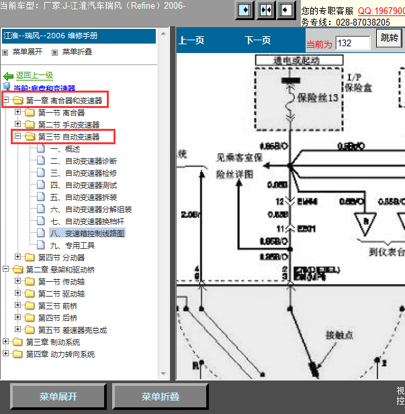Click the left-arrow panel layout icon
This screenshot has height=414, width=405.
pos(286,10)
